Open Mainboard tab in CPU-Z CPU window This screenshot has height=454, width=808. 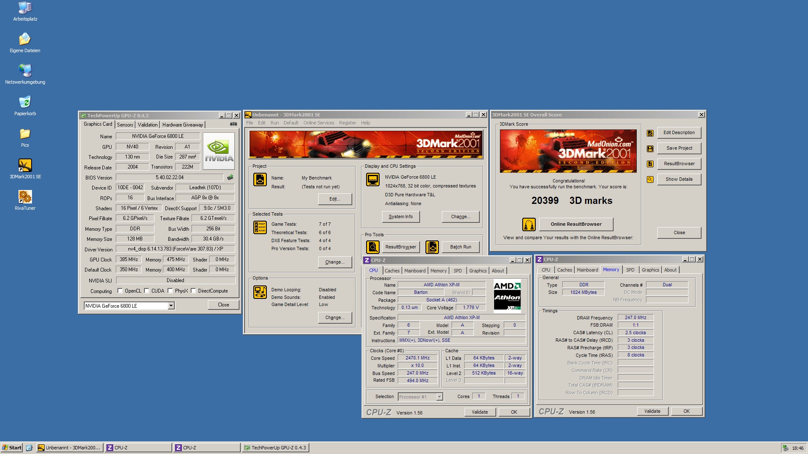415,271
